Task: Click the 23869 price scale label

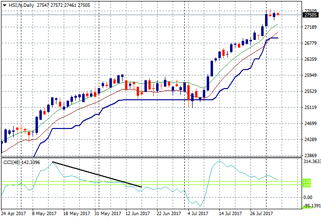Action: tap(310, 155)
